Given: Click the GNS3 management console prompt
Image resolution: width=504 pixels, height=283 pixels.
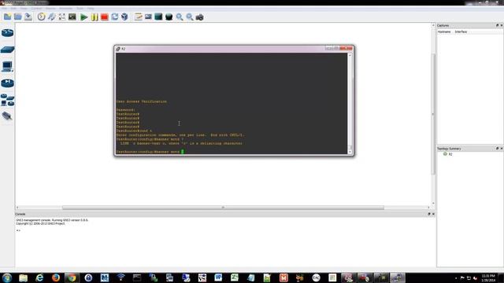Looking at the screenshot, I should 18,230.
